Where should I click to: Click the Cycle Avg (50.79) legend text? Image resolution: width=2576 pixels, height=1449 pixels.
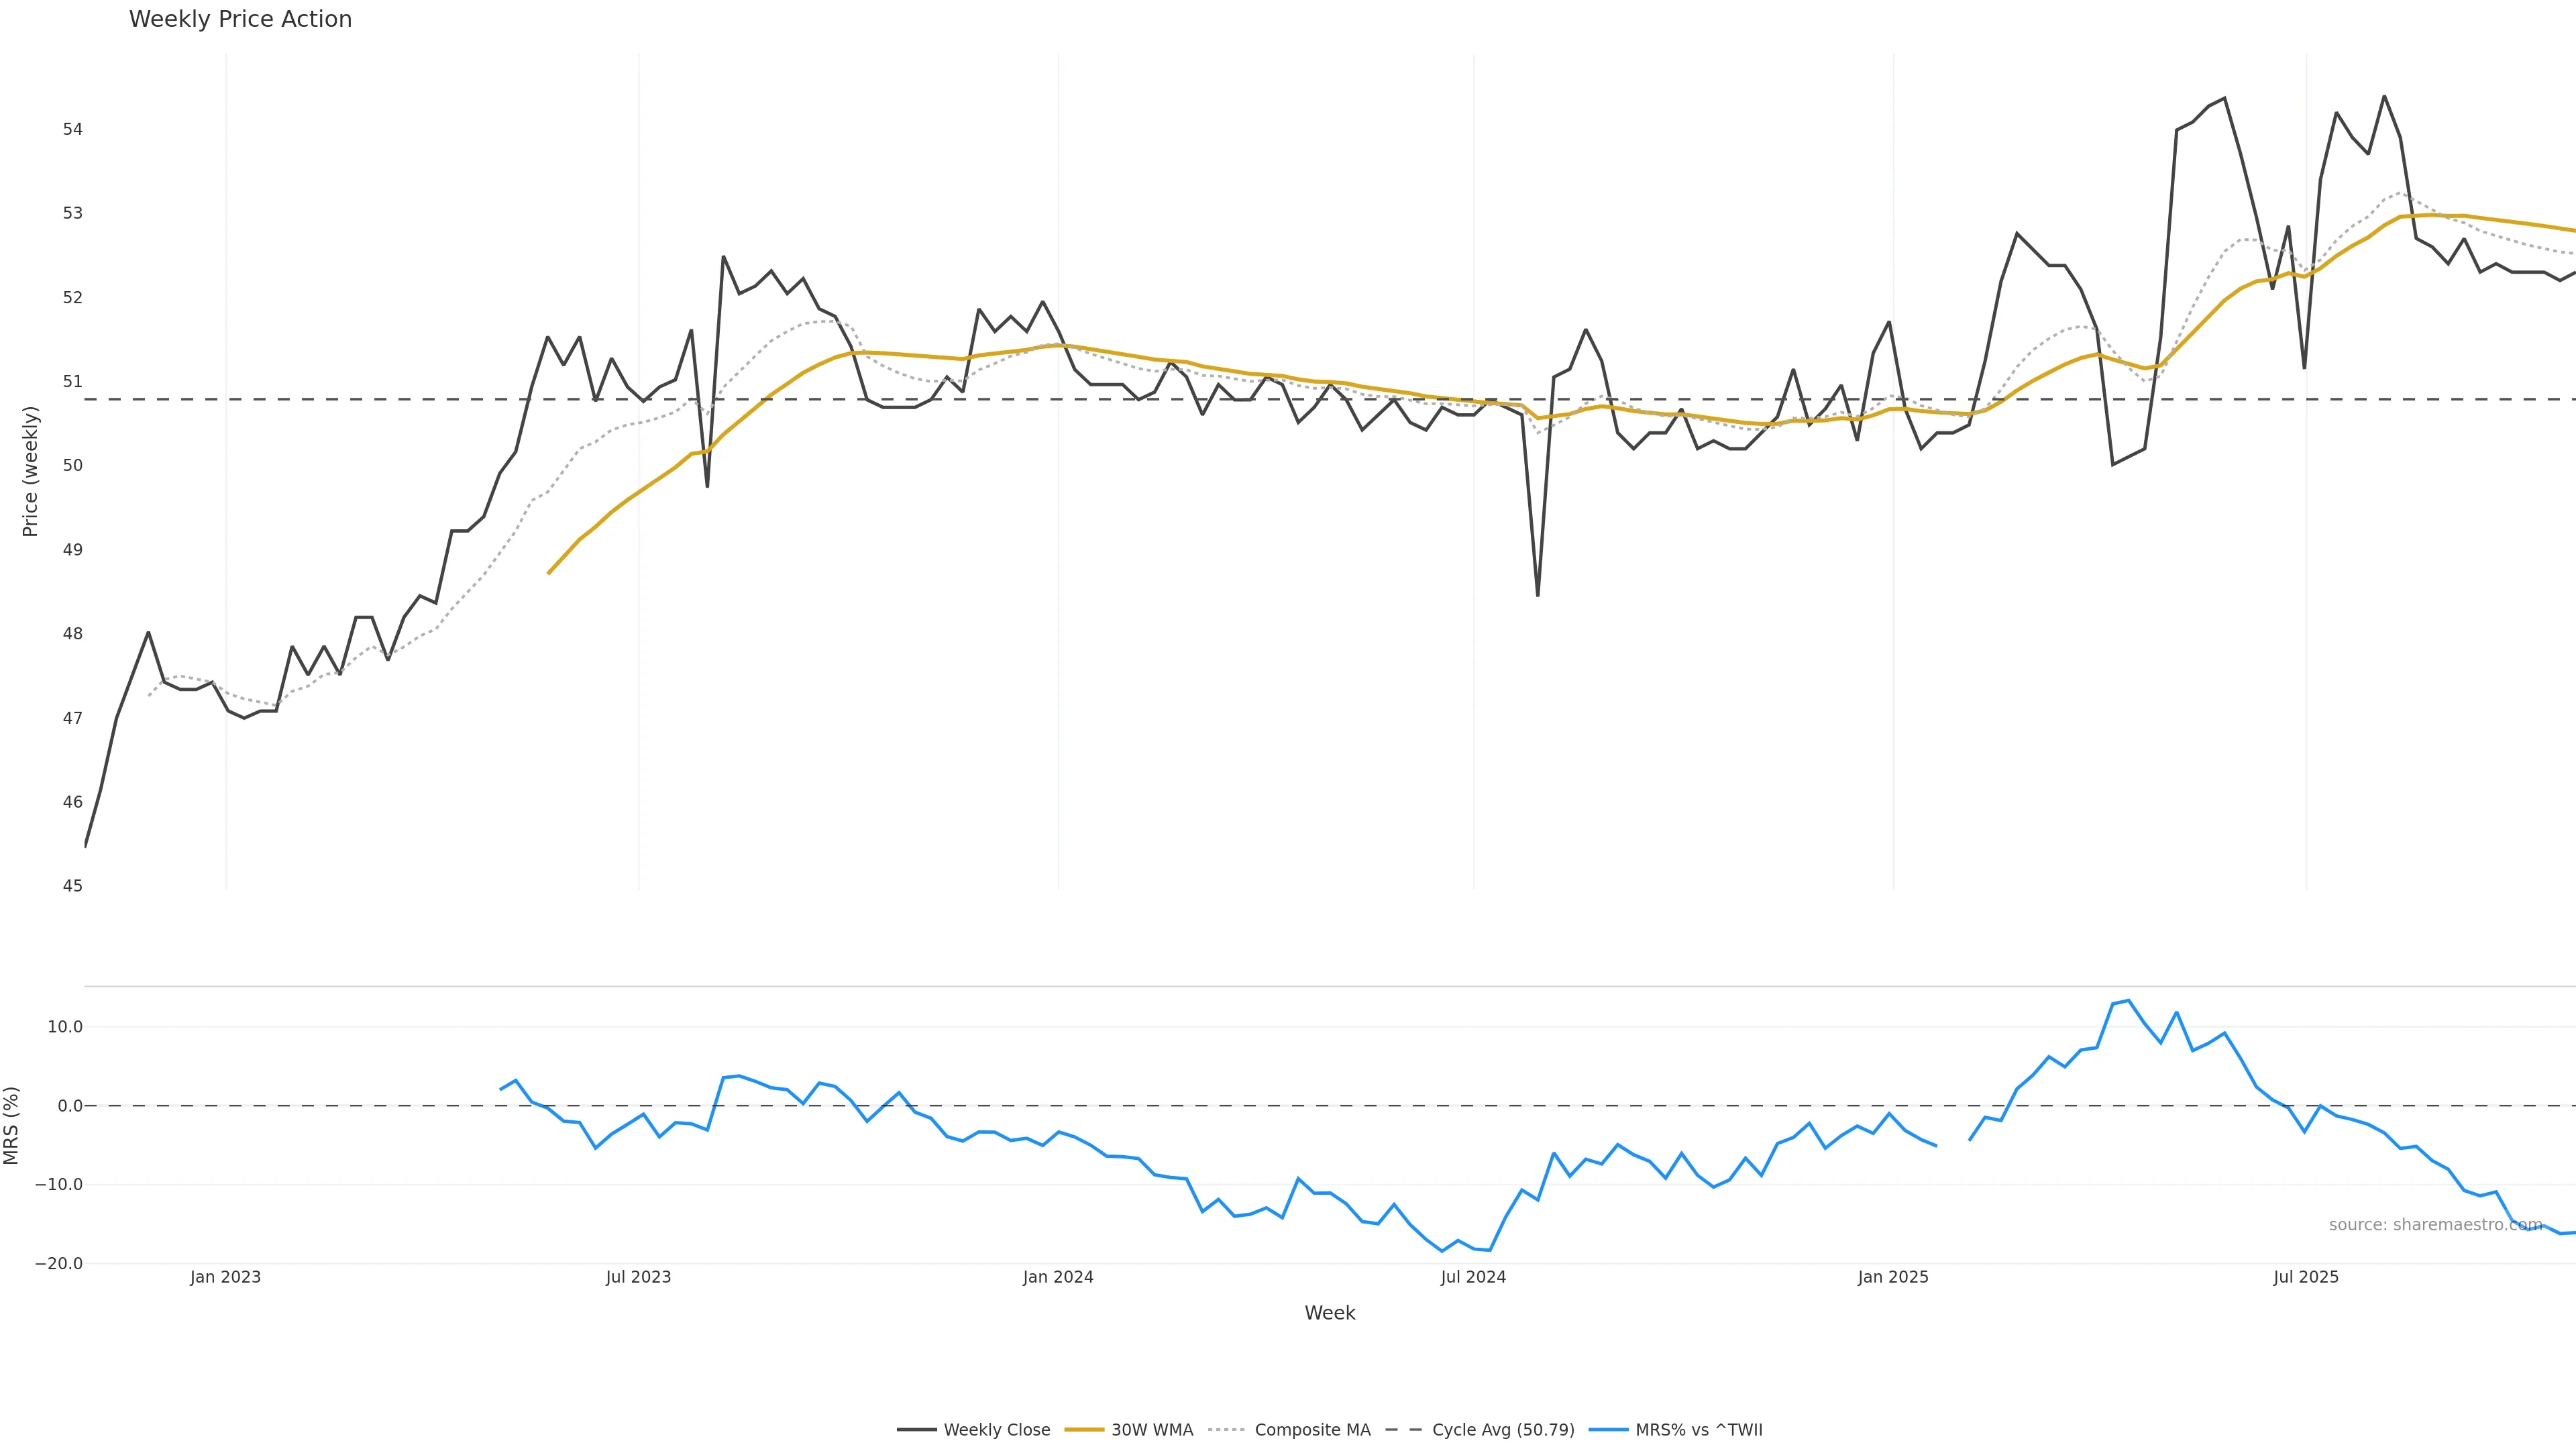pos(1502,1430)
